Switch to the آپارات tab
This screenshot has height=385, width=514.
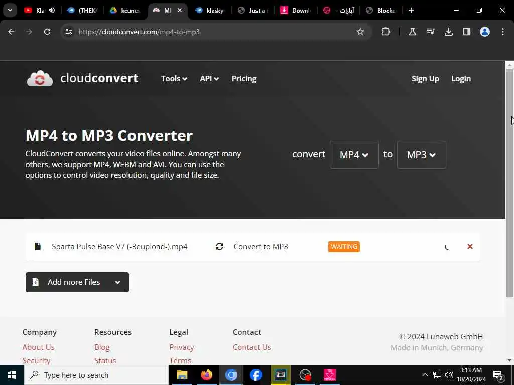tap(339, 10)
